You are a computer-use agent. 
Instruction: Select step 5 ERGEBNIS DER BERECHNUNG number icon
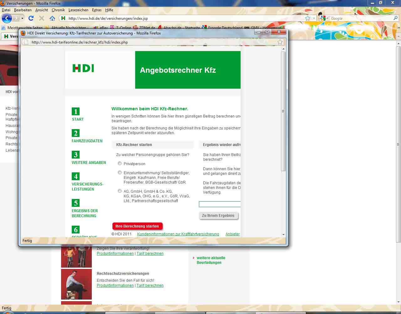coord(76,203)
